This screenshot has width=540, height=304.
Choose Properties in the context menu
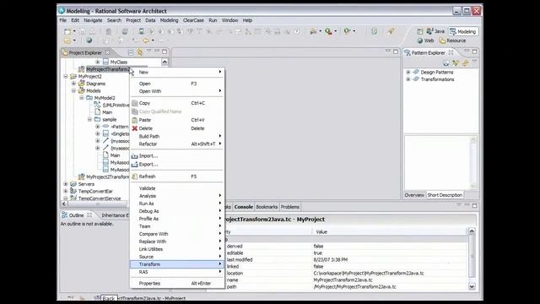click(x=177, y=284)
